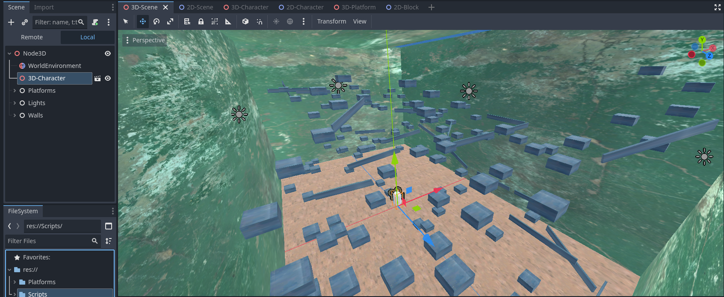This screenshot has height=297, width=724.
Task: Open sun and environment settings menu
Action: point(304,21)
